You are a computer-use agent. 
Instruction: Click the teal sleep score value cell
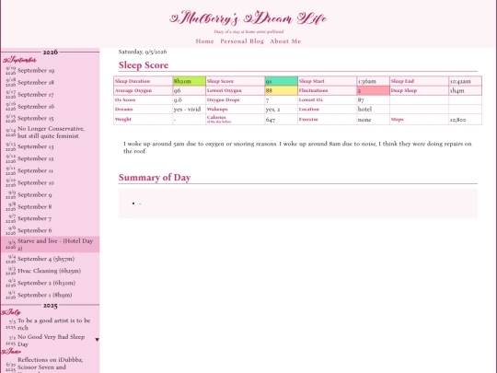(281, 81)
